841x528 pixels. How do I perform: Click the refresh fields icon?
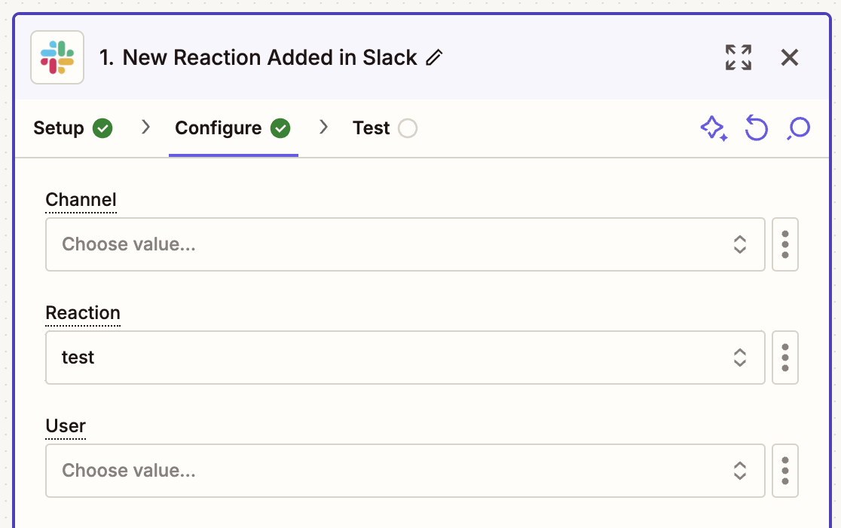pyautogui.click(x=756, y=128)
